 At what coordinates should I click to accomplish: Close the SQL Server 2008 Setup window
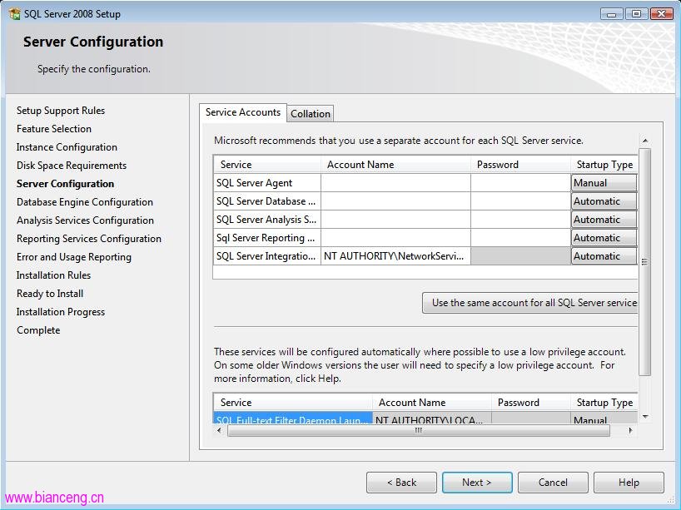pos(662,14)
